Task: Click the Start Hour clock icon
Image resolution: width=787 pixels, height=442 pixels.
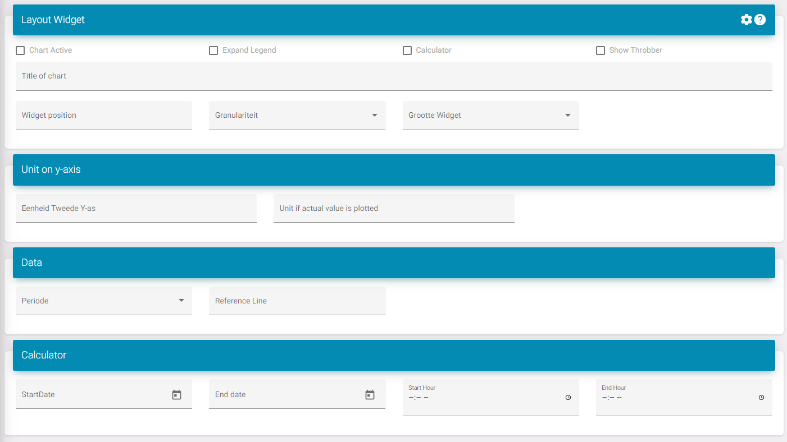Action: click(x=568, y=398)
